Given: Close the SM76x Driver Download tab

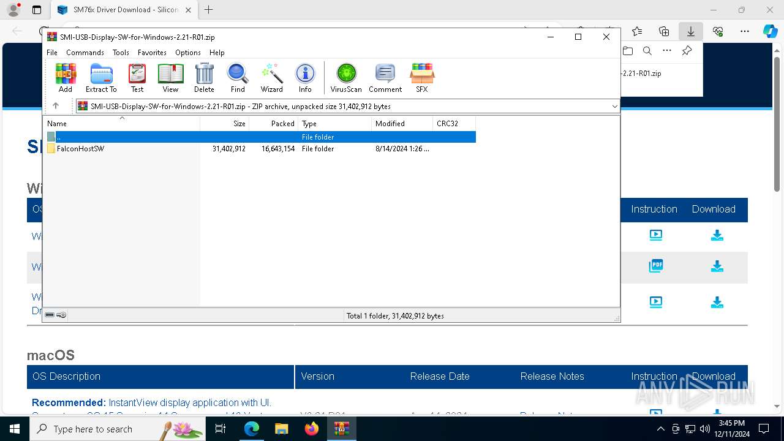Looking at the screenshot, I should click(188, 10).
